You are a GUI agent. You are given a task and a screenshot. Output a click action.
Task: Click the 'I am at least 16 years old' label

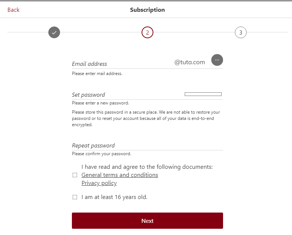click(x=115, y=197)
